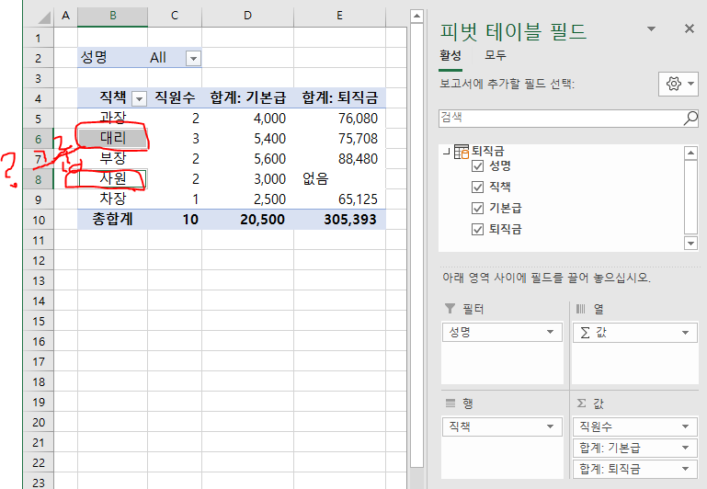Select the column D header
Screen dimensions: 707x489
(x=247, y=16)
